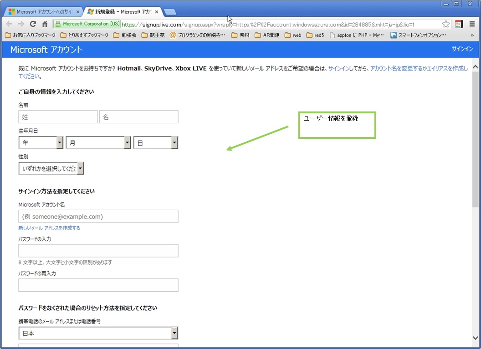
Task: Open the home page via house icon
Action: [45, 24]
